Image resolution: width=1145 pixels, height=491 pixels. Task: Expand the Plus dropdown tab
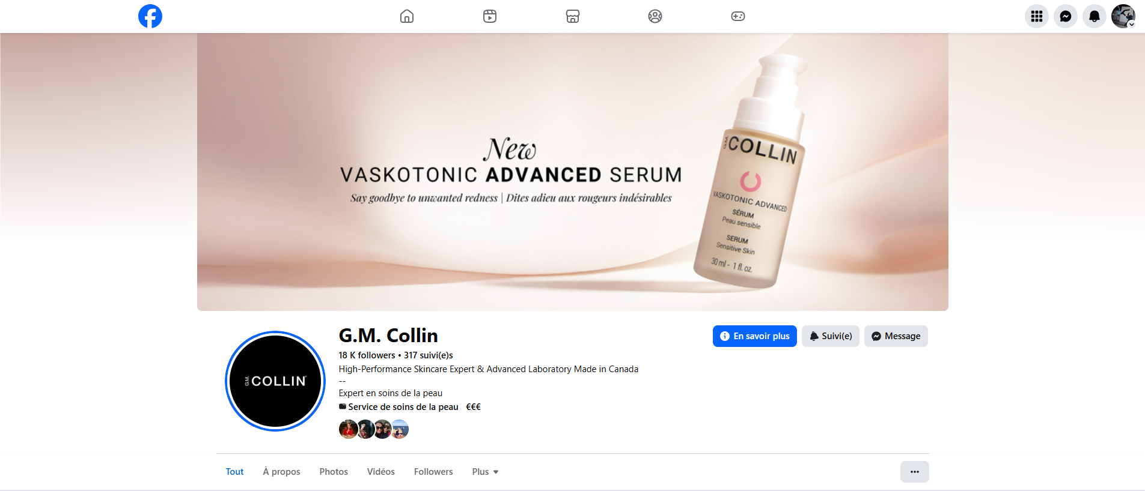[x=485, y=472]
